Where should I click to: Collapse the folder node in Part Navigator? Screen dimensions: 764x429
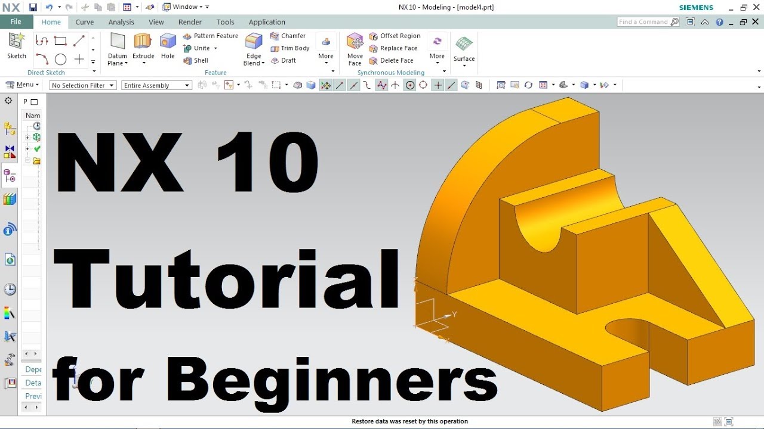(x=27, y=161)
